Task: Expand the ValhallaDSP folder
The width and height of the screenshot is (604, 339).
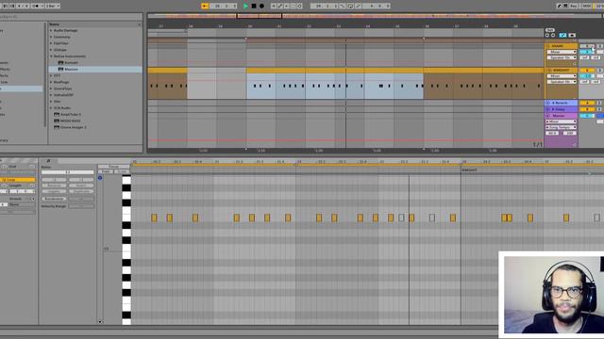Action: pos(51,95)
